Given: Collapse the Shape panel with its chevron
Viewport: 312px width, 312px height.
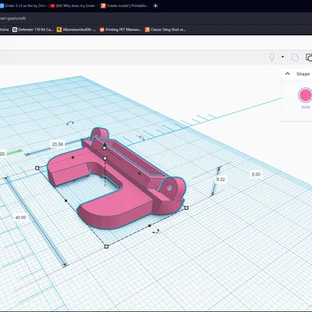Looking at the screenshot, I should [x=288, y=73].
